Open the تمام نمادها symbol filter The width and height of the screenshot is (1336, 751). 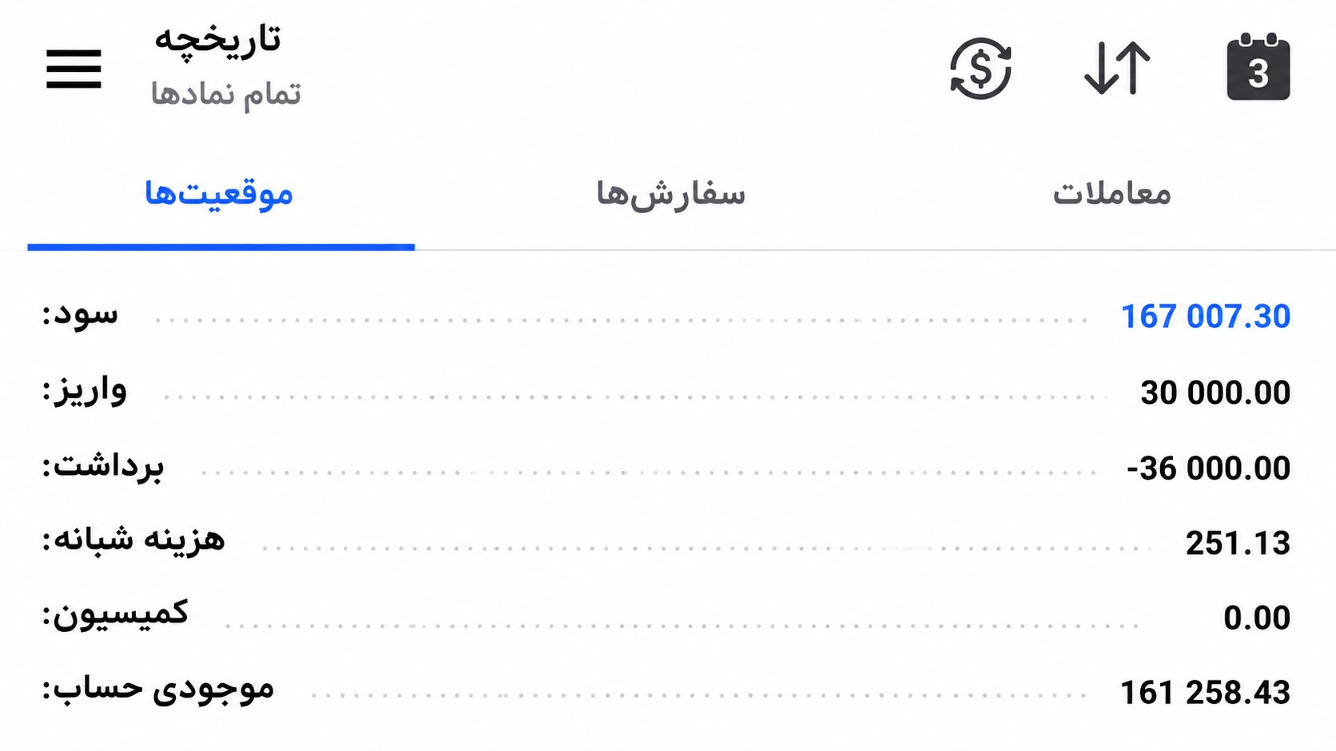pyautogui.click(x=226, y=93)
